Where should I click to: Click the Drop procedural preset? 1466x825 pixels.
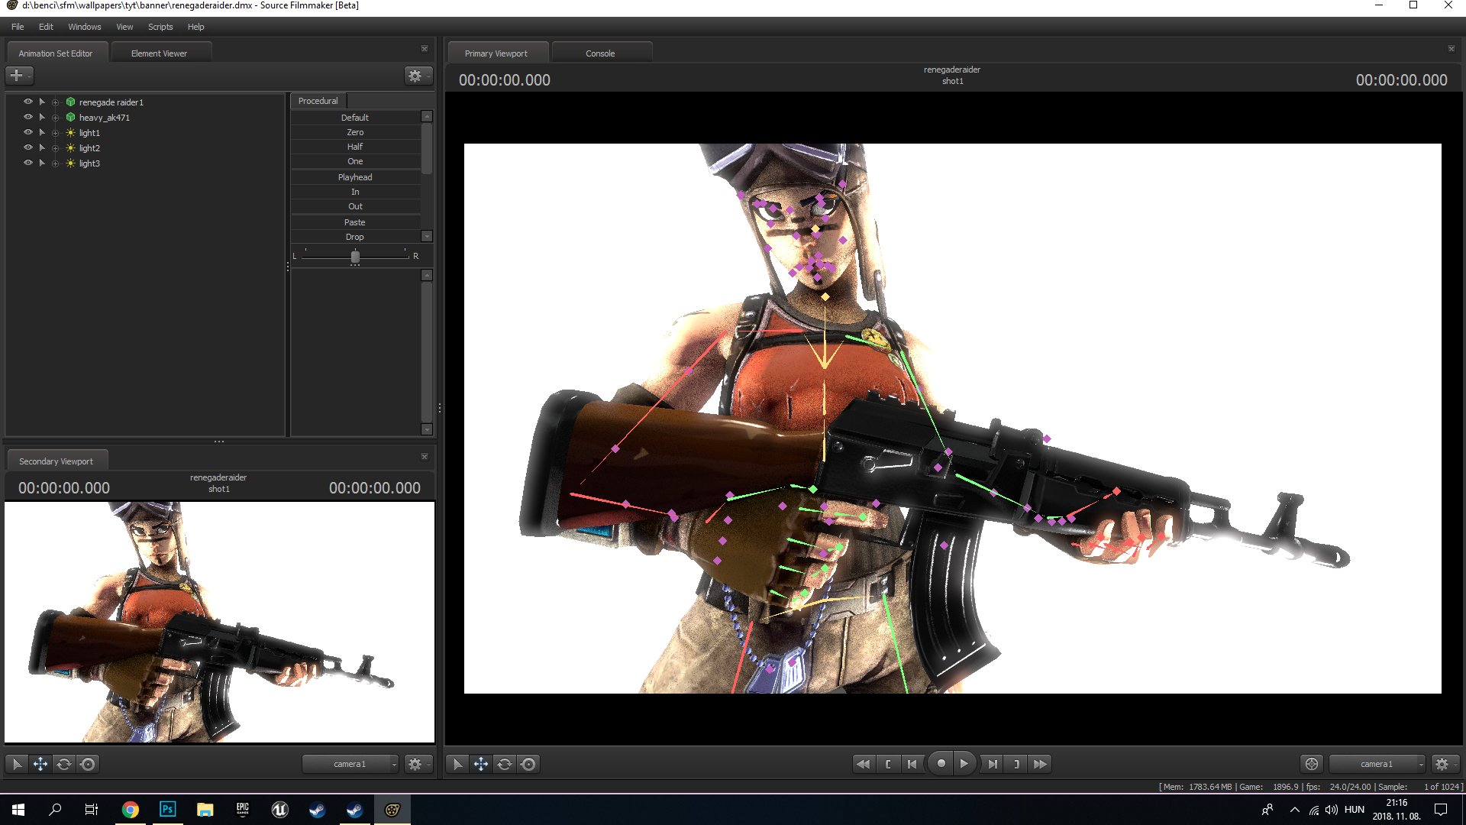point(355,237)
